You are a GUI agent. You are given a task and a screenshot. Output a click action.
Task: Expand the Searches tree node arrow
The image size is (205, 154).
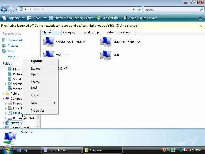click(x=6, y=84)
